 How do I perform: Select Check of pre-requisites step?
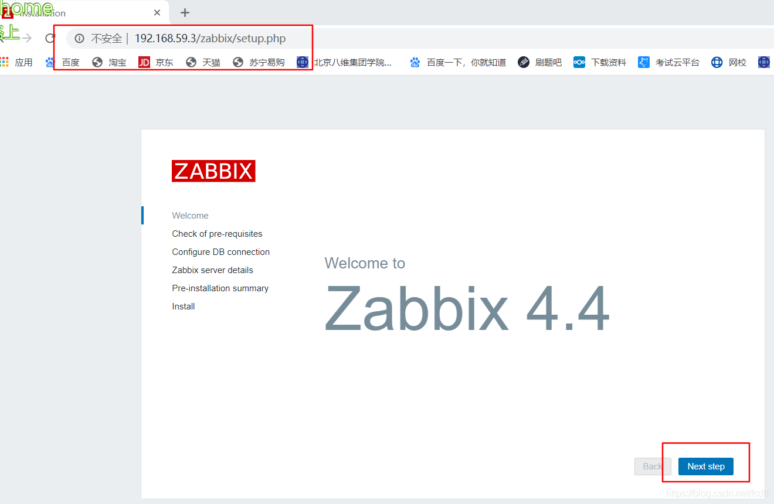(217, 234)
